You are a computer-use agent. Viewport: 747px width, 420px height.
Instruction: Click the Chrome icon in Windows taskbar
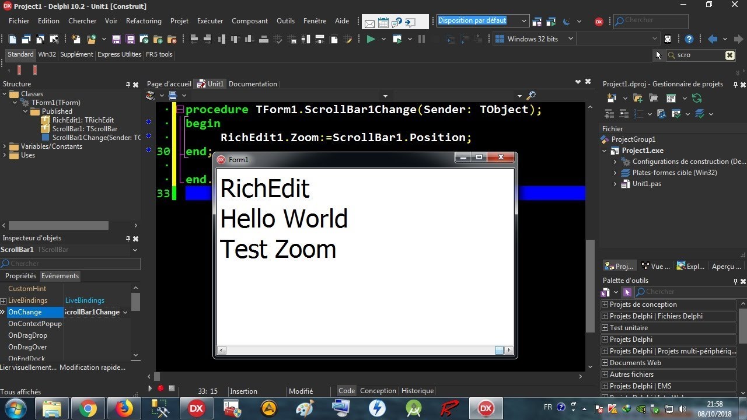coord(88,409)
